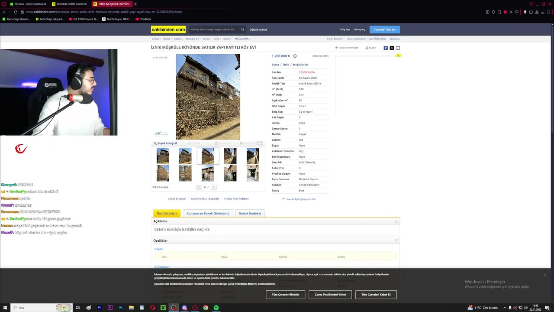This screenshot has height=312, width=554.
Task: Click Opera tab search magnifier icon
Action: [531, 4]
